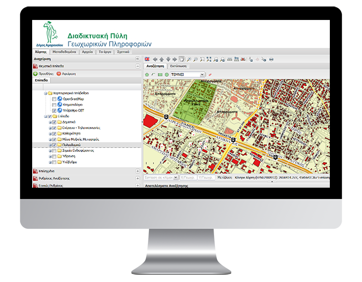This screenshot has width=362, height=282.
Task: Open the Αρχεία tab
Action: (87, 52)
